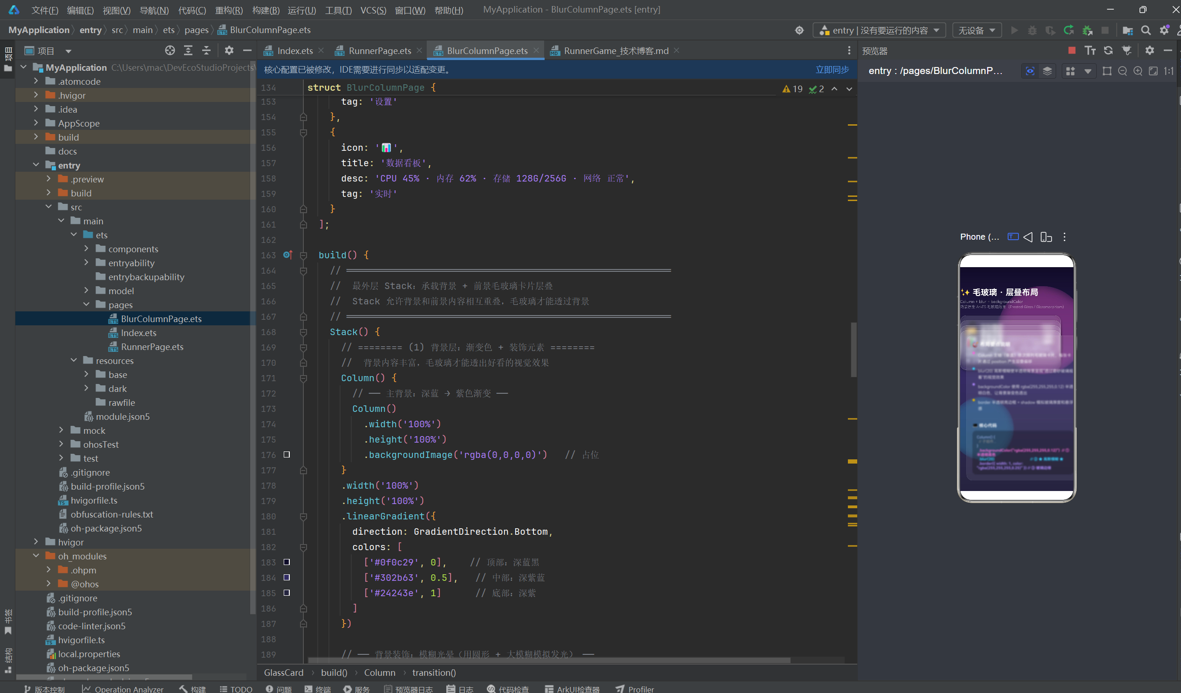Screen dimensions: 1181x693
Task: Click the green rerun/apply changes icon
Action: point(1069,30)
